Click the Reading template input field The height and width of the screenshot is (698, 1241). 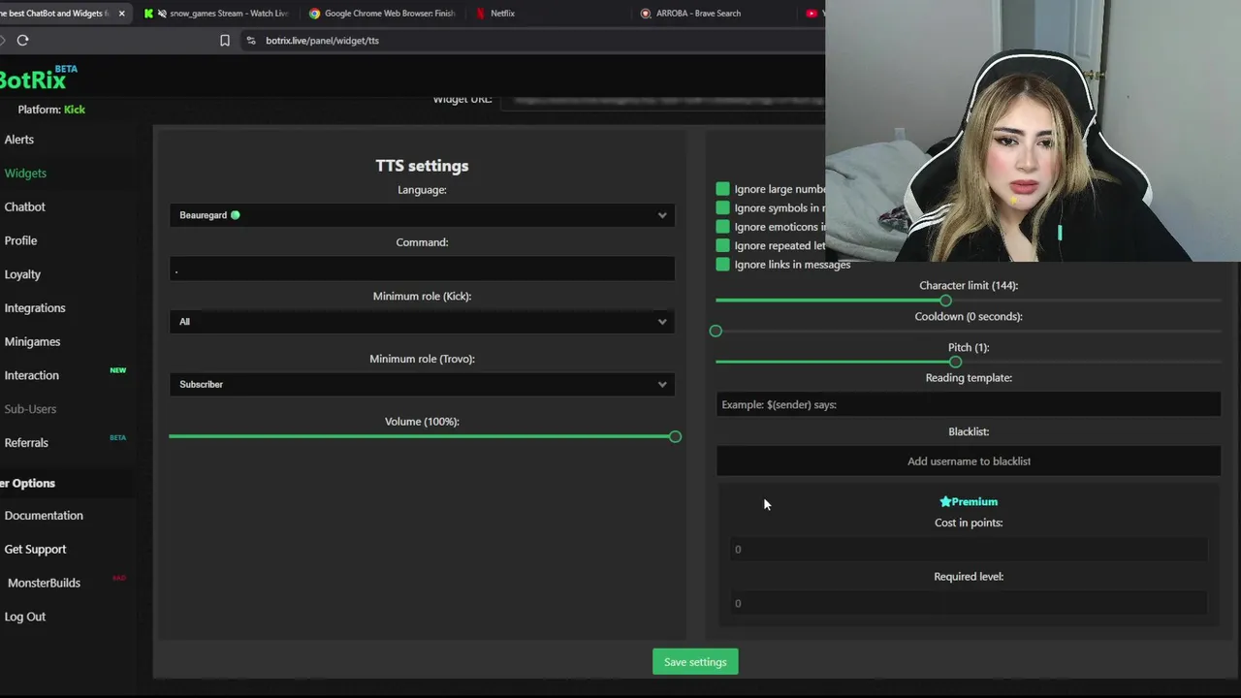click(x=969, y=404)
